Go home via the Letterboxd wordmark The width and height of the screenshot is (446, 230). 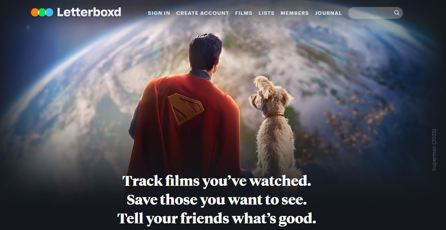coord(89,12)
